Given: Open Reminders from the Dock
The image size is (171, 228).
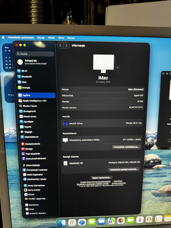Looking at the screenshot, I should [159, 219].
